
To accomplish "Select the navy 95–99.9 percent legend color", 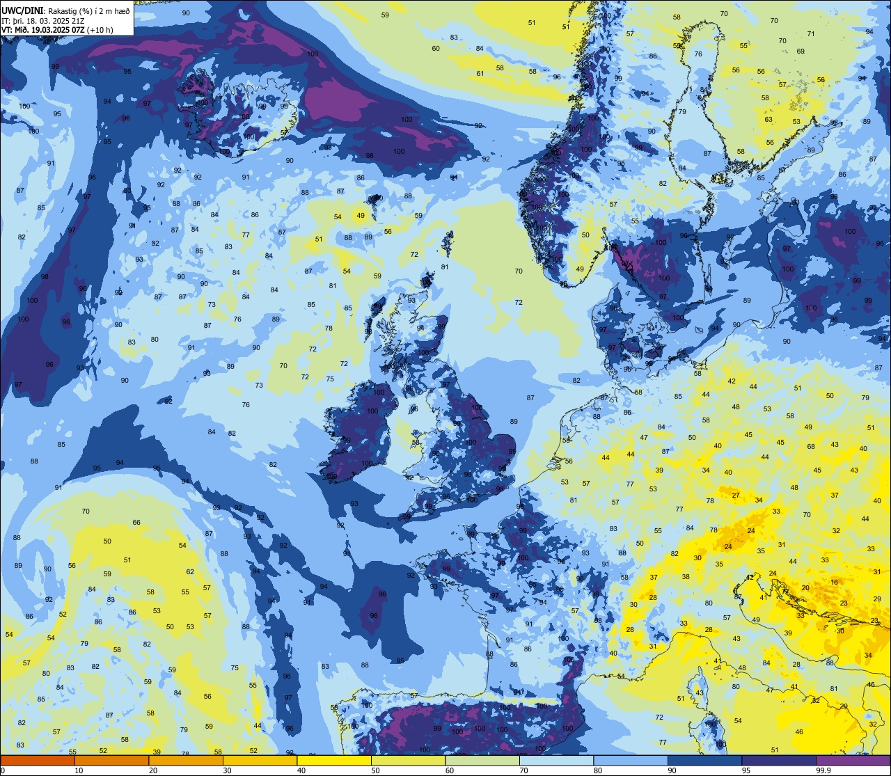I will point(779,760).
